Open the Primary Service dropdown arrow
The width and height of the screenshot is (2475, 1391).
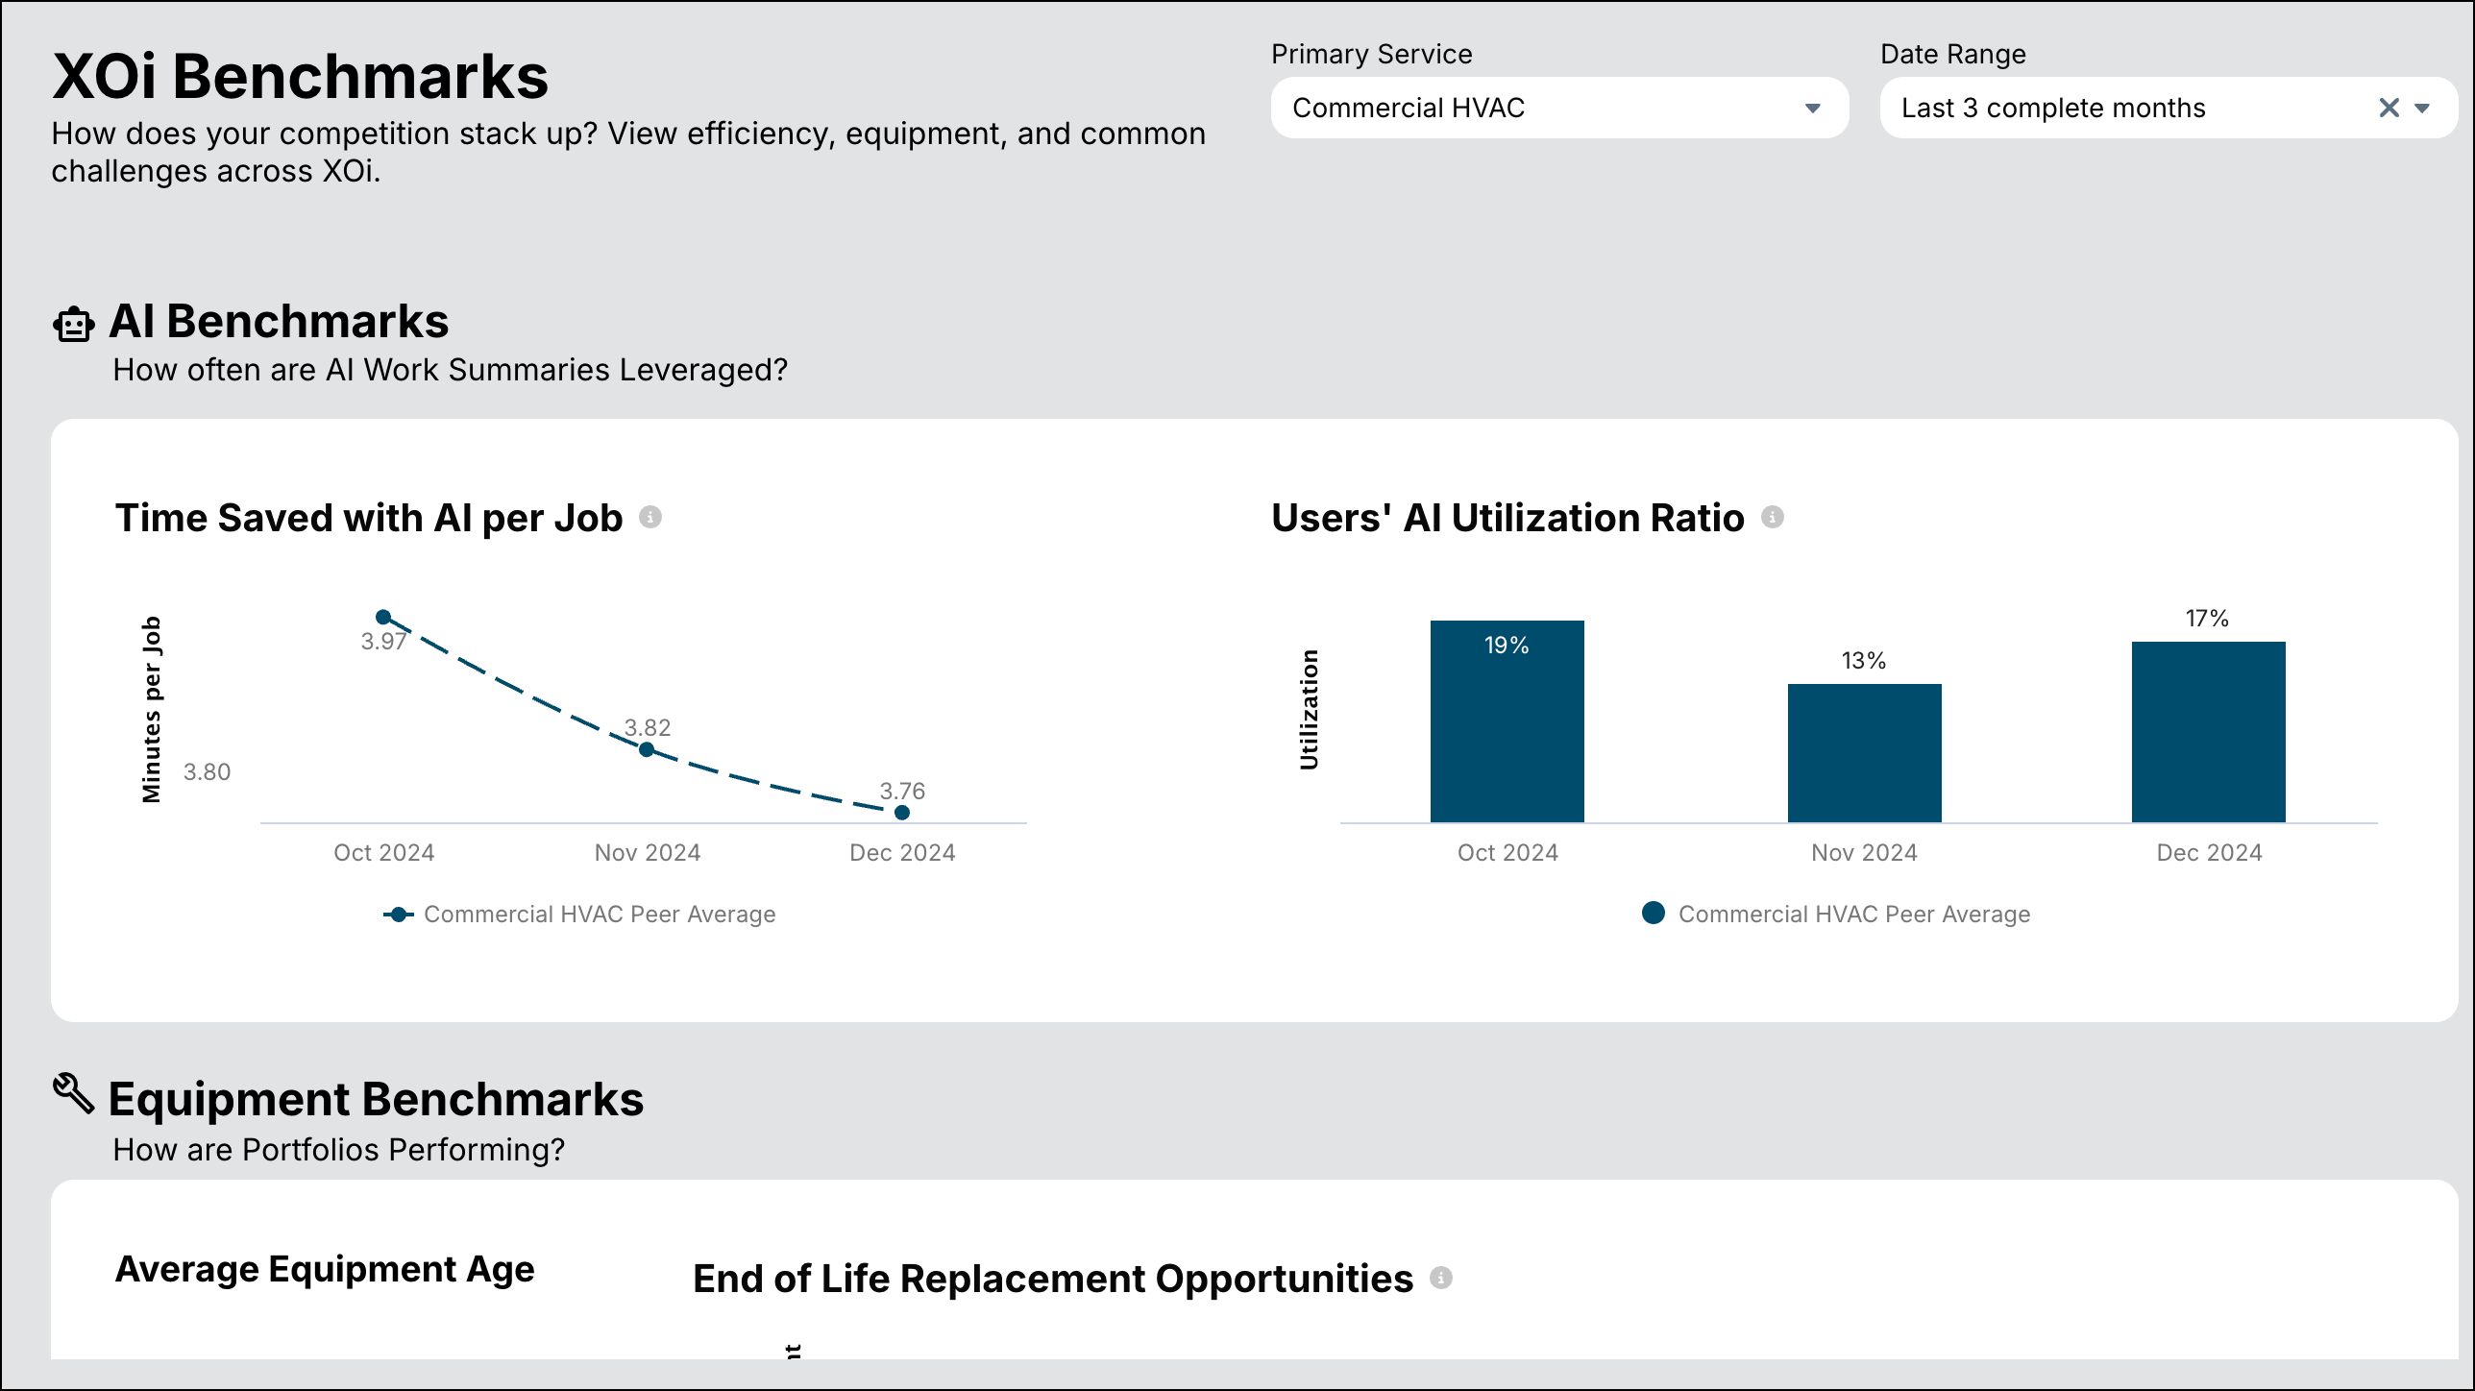[1813, 108]
